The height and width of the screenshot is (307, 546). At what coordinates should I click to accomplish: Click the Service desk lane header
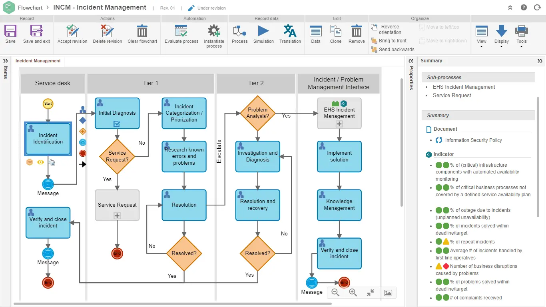pyautogui.click(x=52, y=83)
